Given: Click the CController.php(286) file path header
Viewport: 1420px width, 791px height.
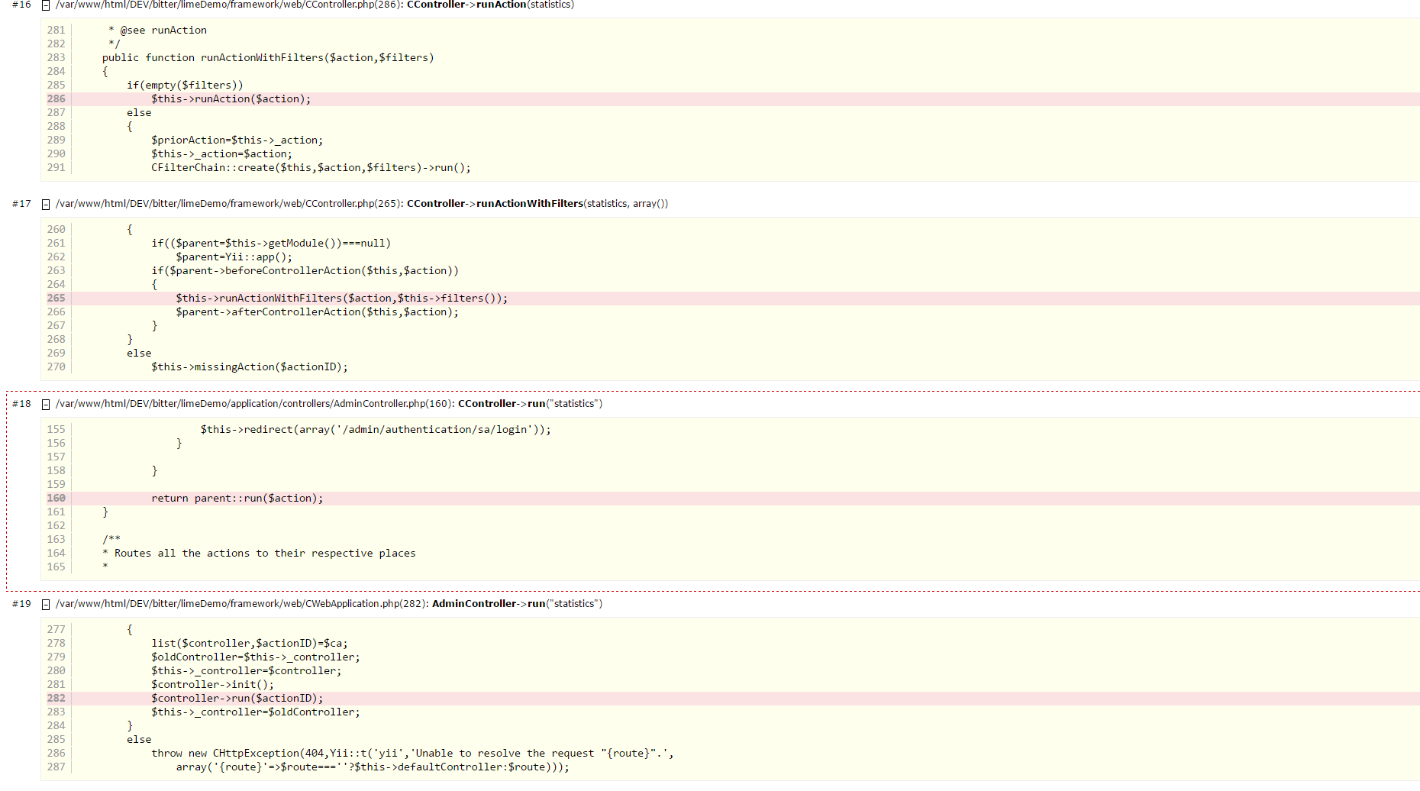Looking at the screenshot, I should point(228,5).
